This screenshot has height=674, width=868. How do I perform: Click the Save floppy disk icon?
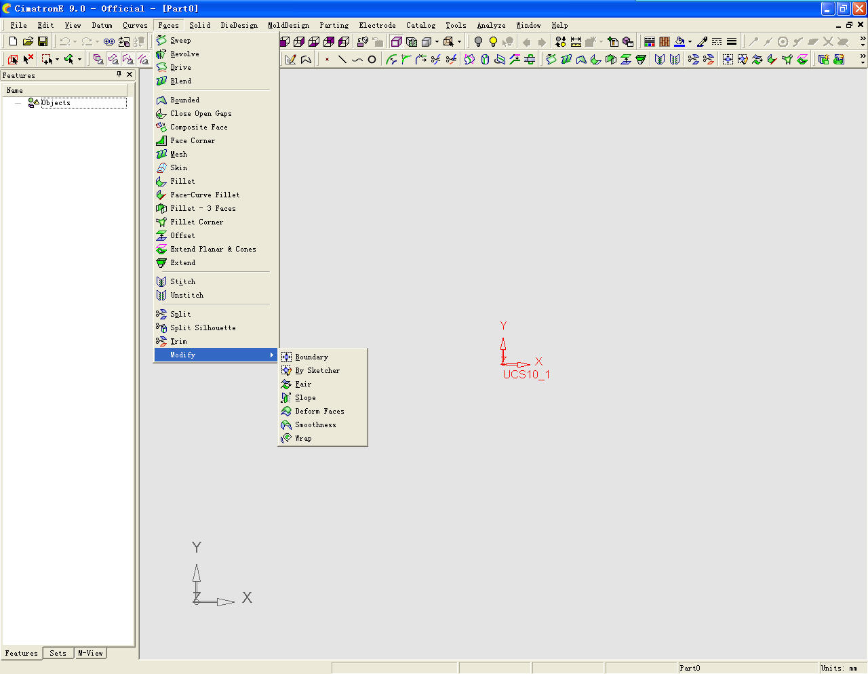43,41
